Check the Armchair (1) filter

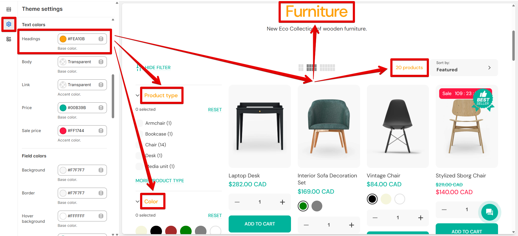coord(140,123)
